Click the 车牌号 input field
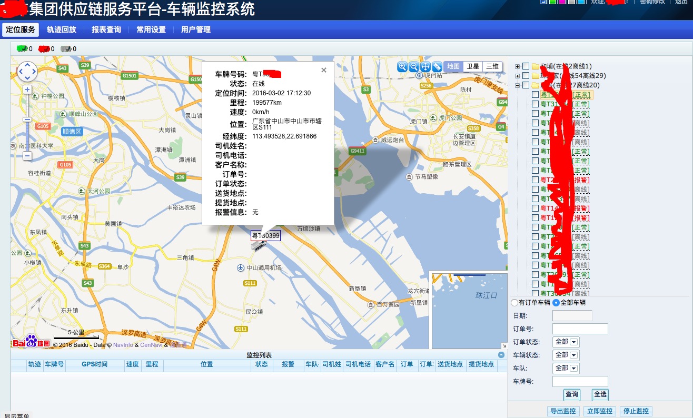The width and height of the screenshot is (693, 418). point(580,381)
